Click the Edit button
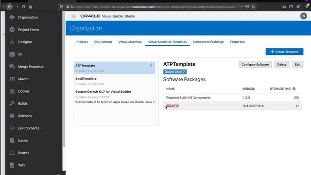The width and height of the screenshot is (311, 175). [x=297, y=65]
